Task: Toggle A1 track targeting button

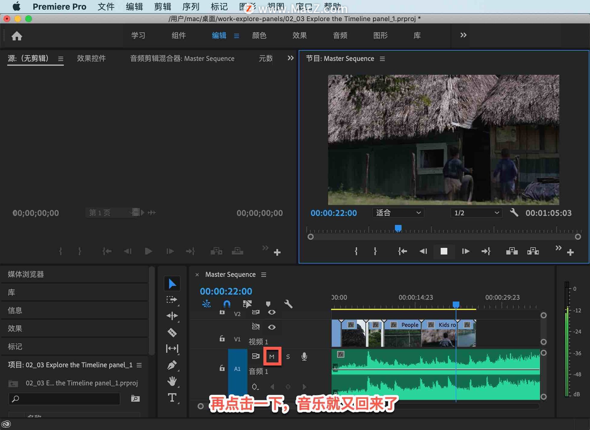Action: tap(237, 368)
